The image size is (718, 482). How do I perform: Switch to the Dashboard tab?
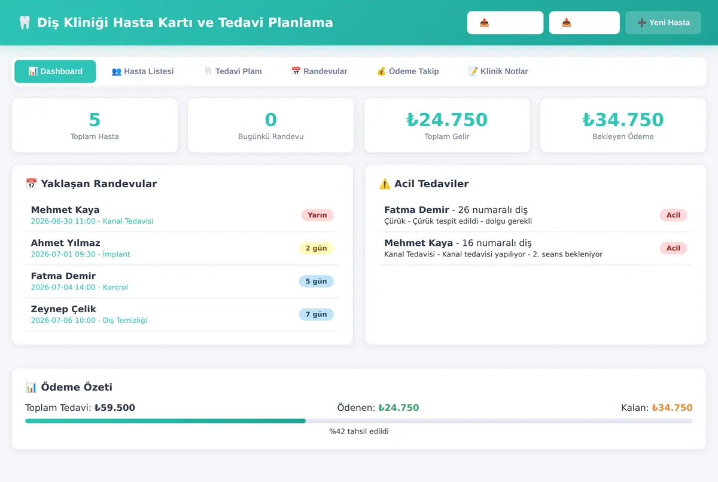55,71
